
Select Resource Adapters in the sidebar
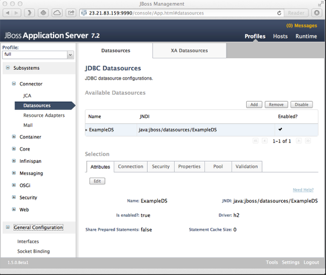click(44, 115)
